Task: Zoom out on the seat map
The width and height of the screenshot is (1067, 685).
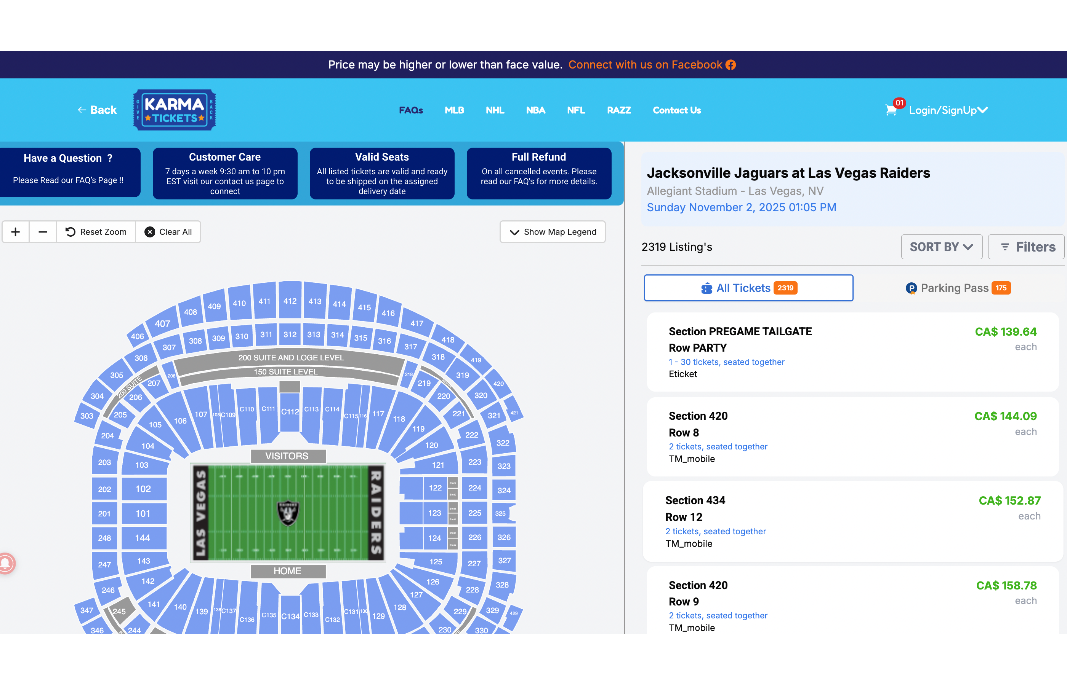Action: [43, 232]
